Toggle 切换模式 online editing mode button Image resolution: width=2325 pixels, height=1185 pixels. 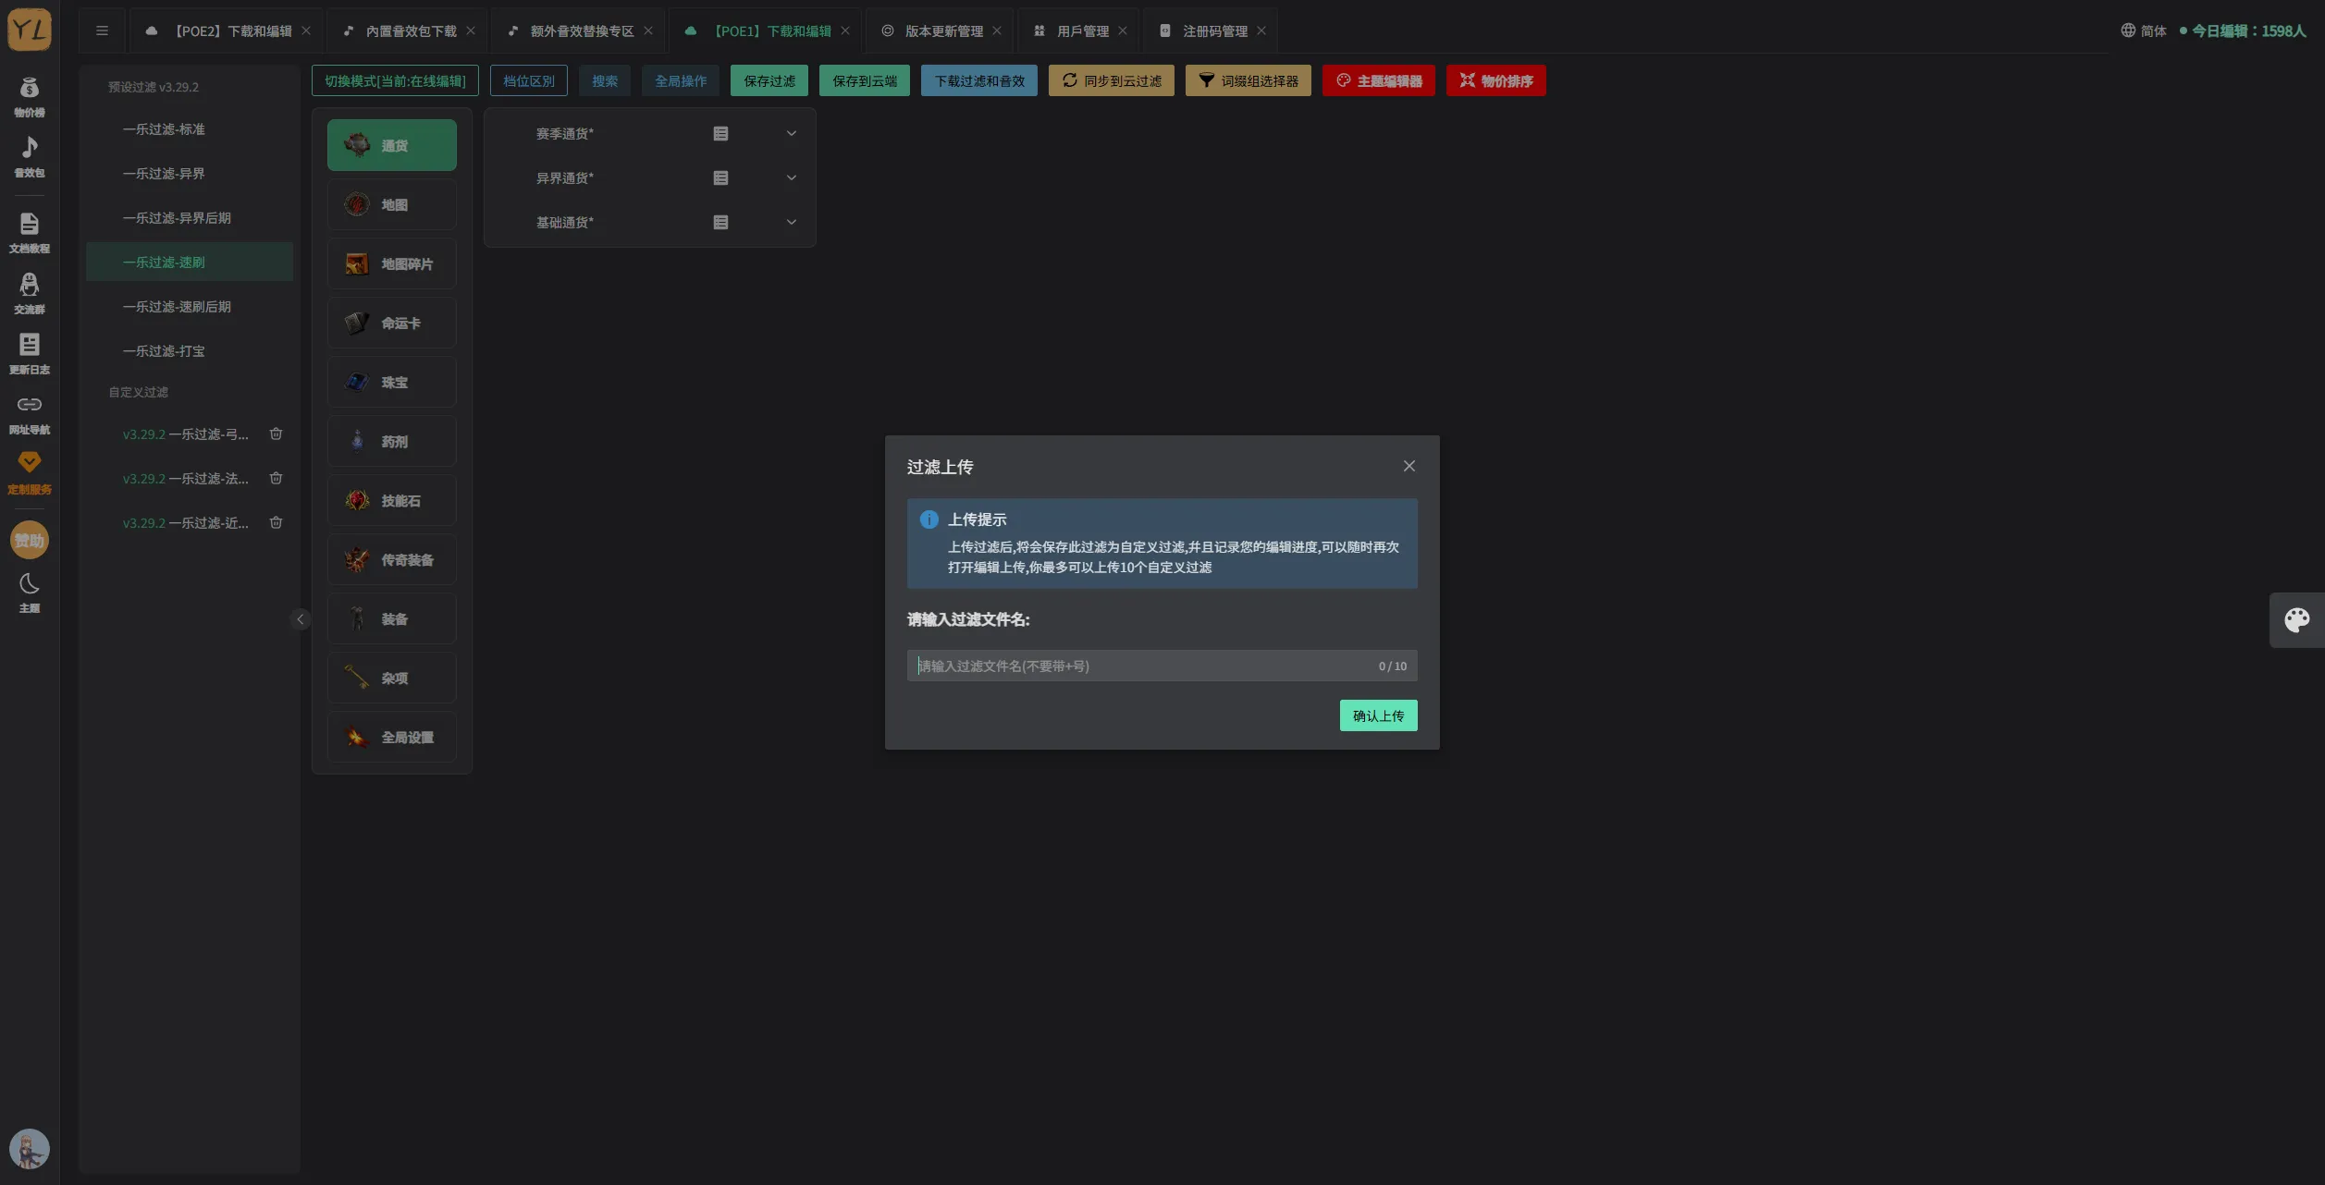395,80
